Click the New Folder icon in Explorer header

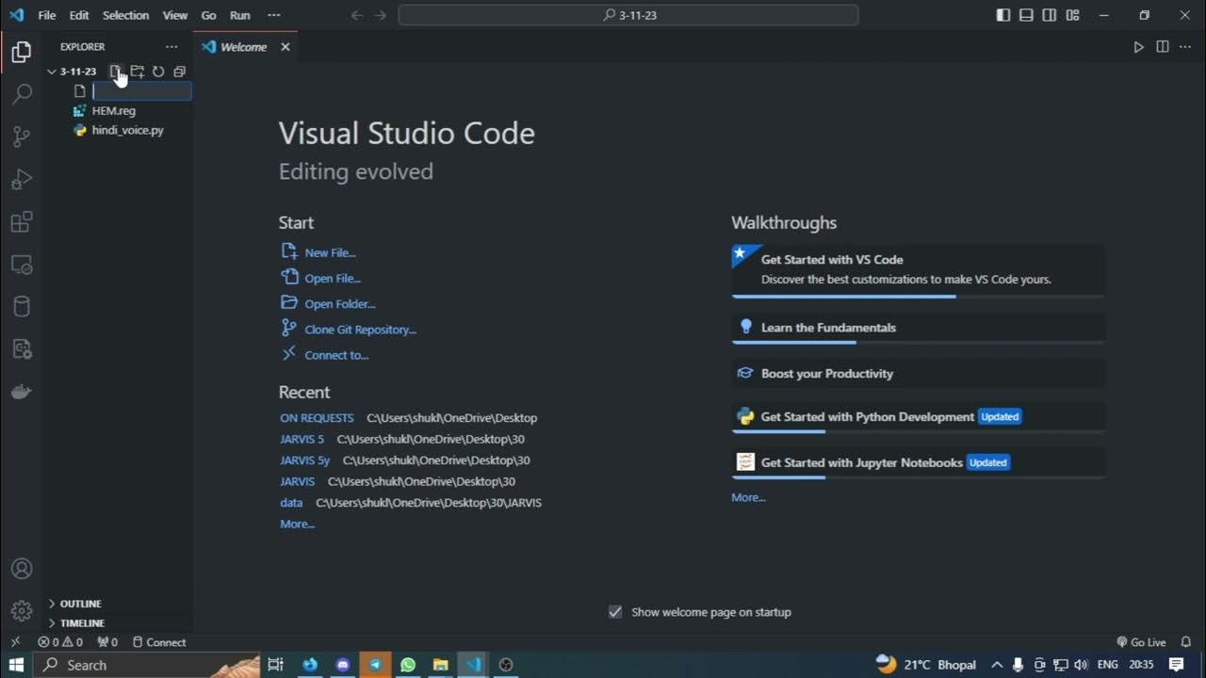pyautogui.click(x=138, y=72)
